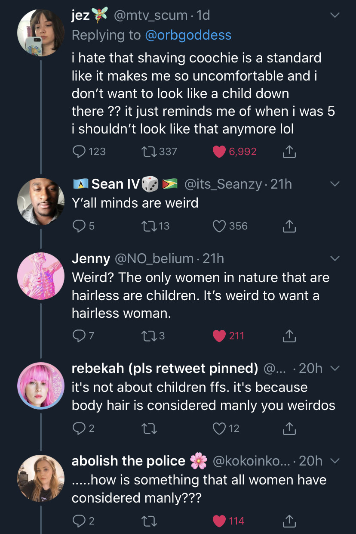Open the dropdown arrow on jez's tweet

pyautogui.click(x=335, y=16)
